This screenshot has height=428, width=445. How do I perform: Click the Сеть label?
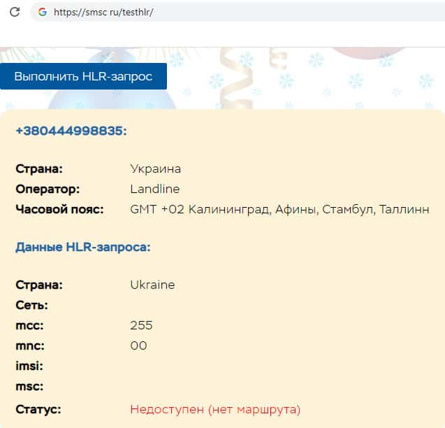(x=31, y=305)
